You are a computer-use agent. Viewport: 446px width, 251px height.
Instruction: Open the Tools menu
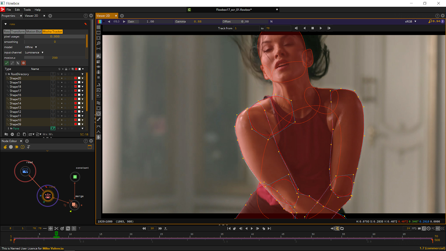point(27,10)
